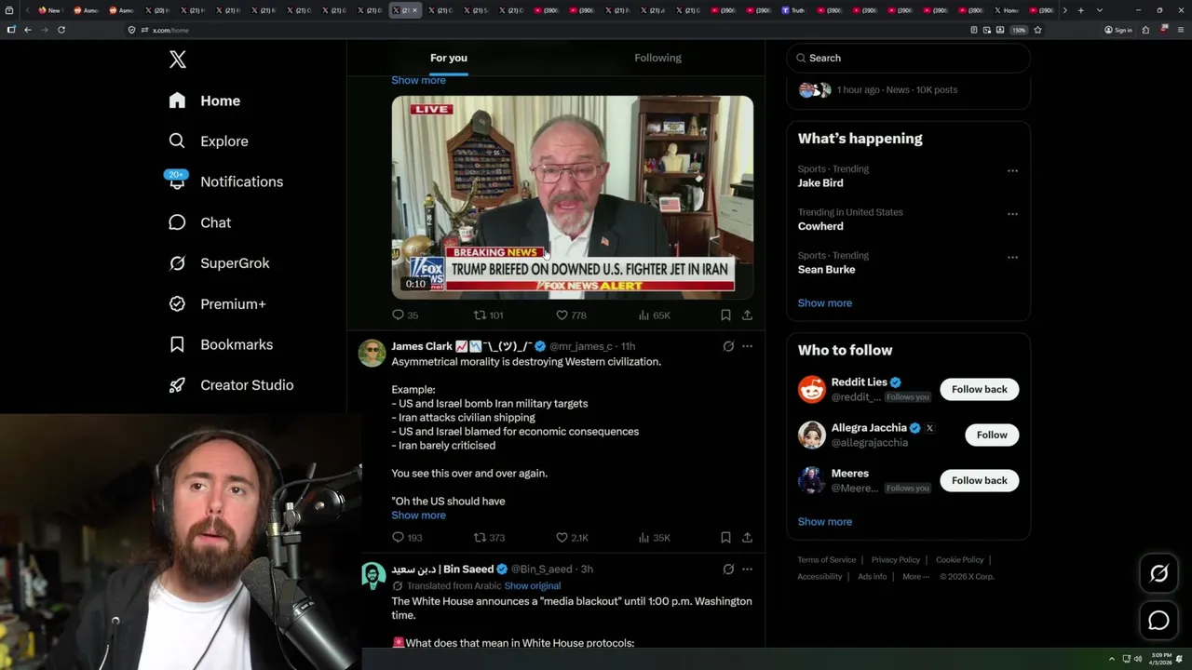Bookmark this page with star icon
The image size is (1192, 670).
[x=1037, y=30]
